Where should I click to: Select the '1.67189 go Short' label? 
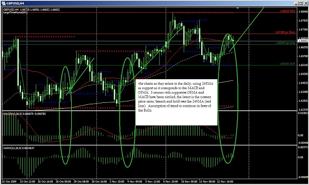click(x=285, y=32)
